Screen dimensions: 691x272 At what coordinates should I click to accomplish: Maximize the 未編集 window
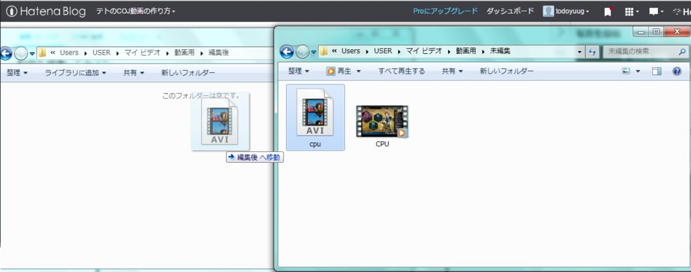pos(656,32)
